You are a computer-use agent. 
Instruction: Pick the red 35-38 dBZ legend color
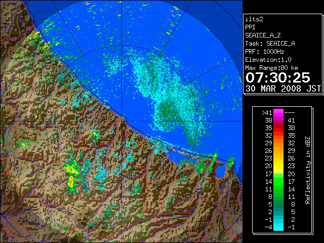[278, 128]
